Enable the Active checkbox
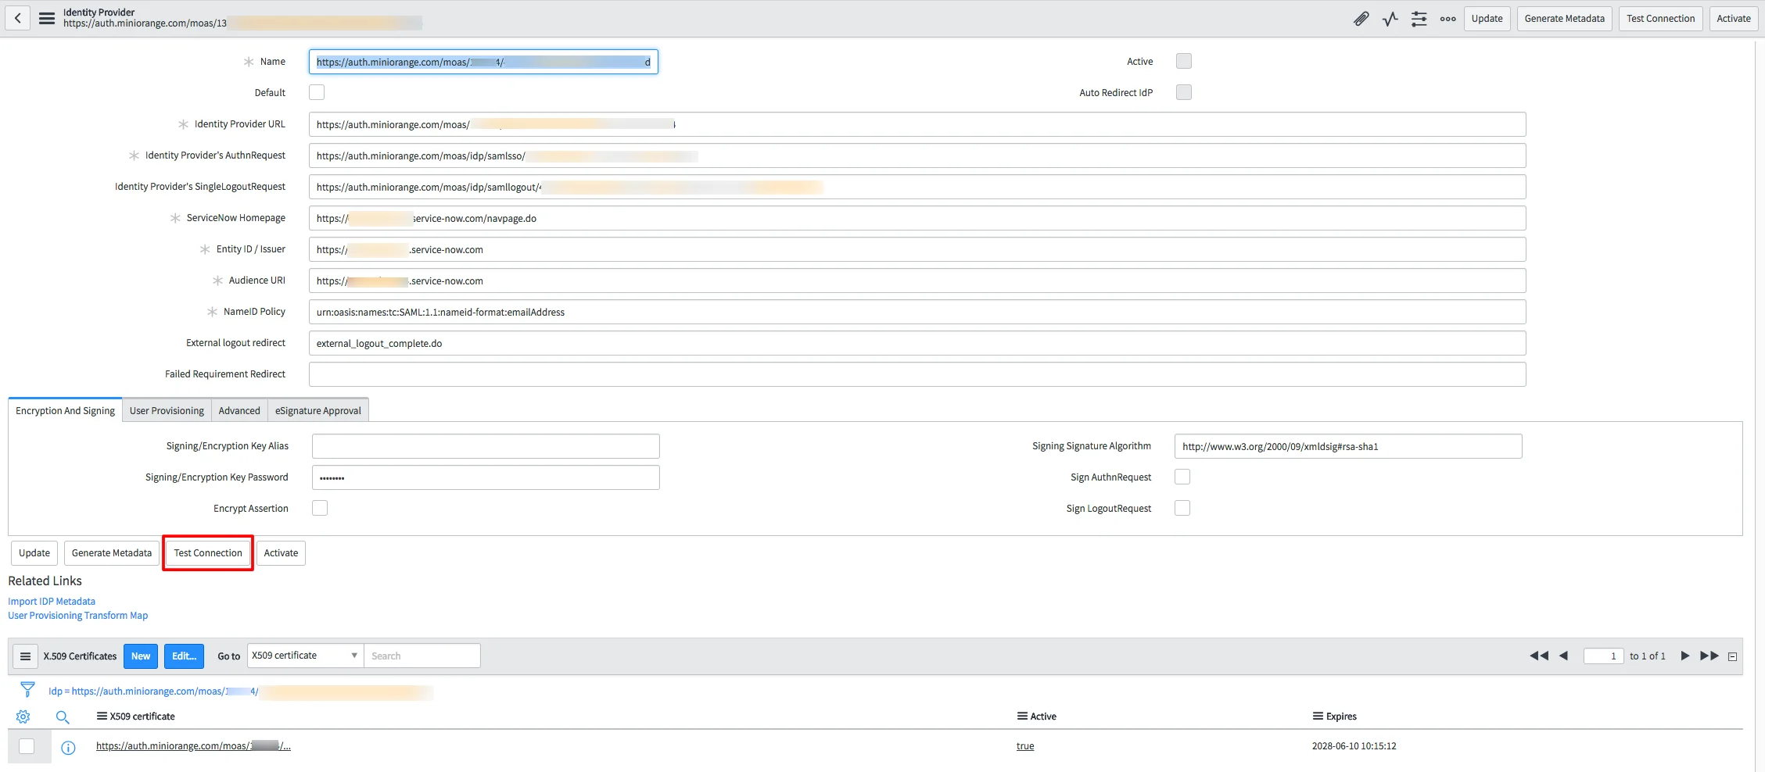This screenshot has height=772, width=1765. (x=1183, y=60)
